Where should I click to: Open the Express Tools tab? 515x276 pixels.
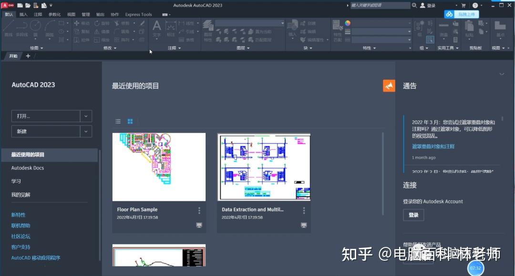138,14
